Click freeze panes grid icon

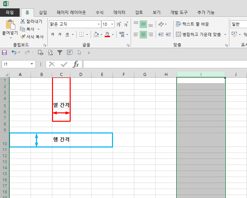(70, 52)
